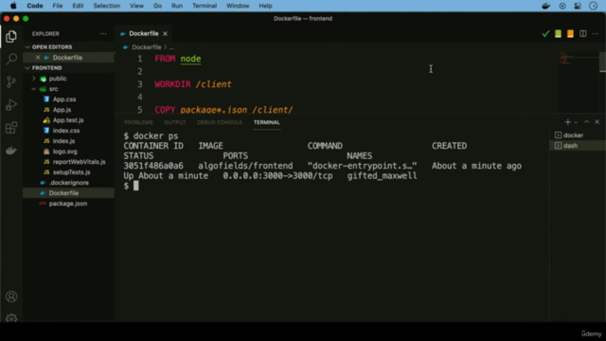This screenshot has height=341, width=606.
Task: Open the Search view in activity bar
Action: (x=11, y=59)
